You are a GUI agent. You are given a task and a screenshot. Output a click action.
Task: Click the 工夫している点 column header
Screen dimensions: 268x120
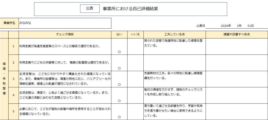click(x=174, y=34)
